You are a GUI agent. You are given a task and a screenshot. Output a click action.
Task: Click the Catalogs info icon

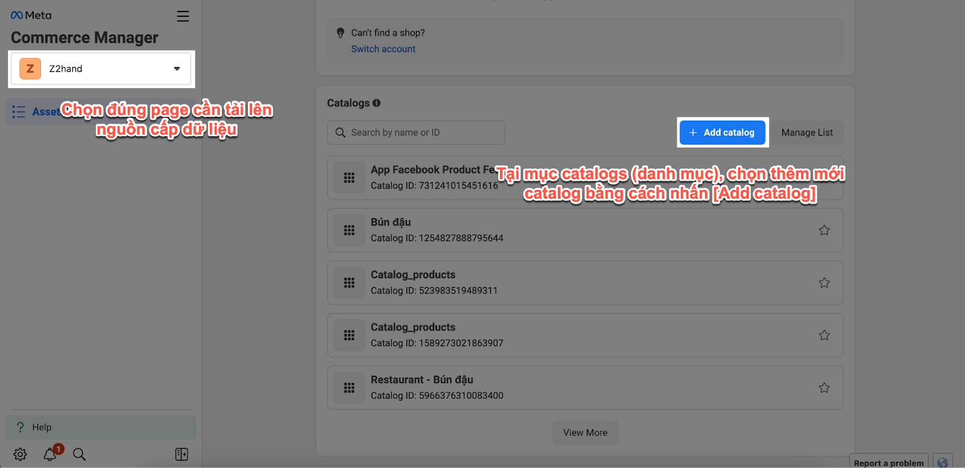click(376, 103)
